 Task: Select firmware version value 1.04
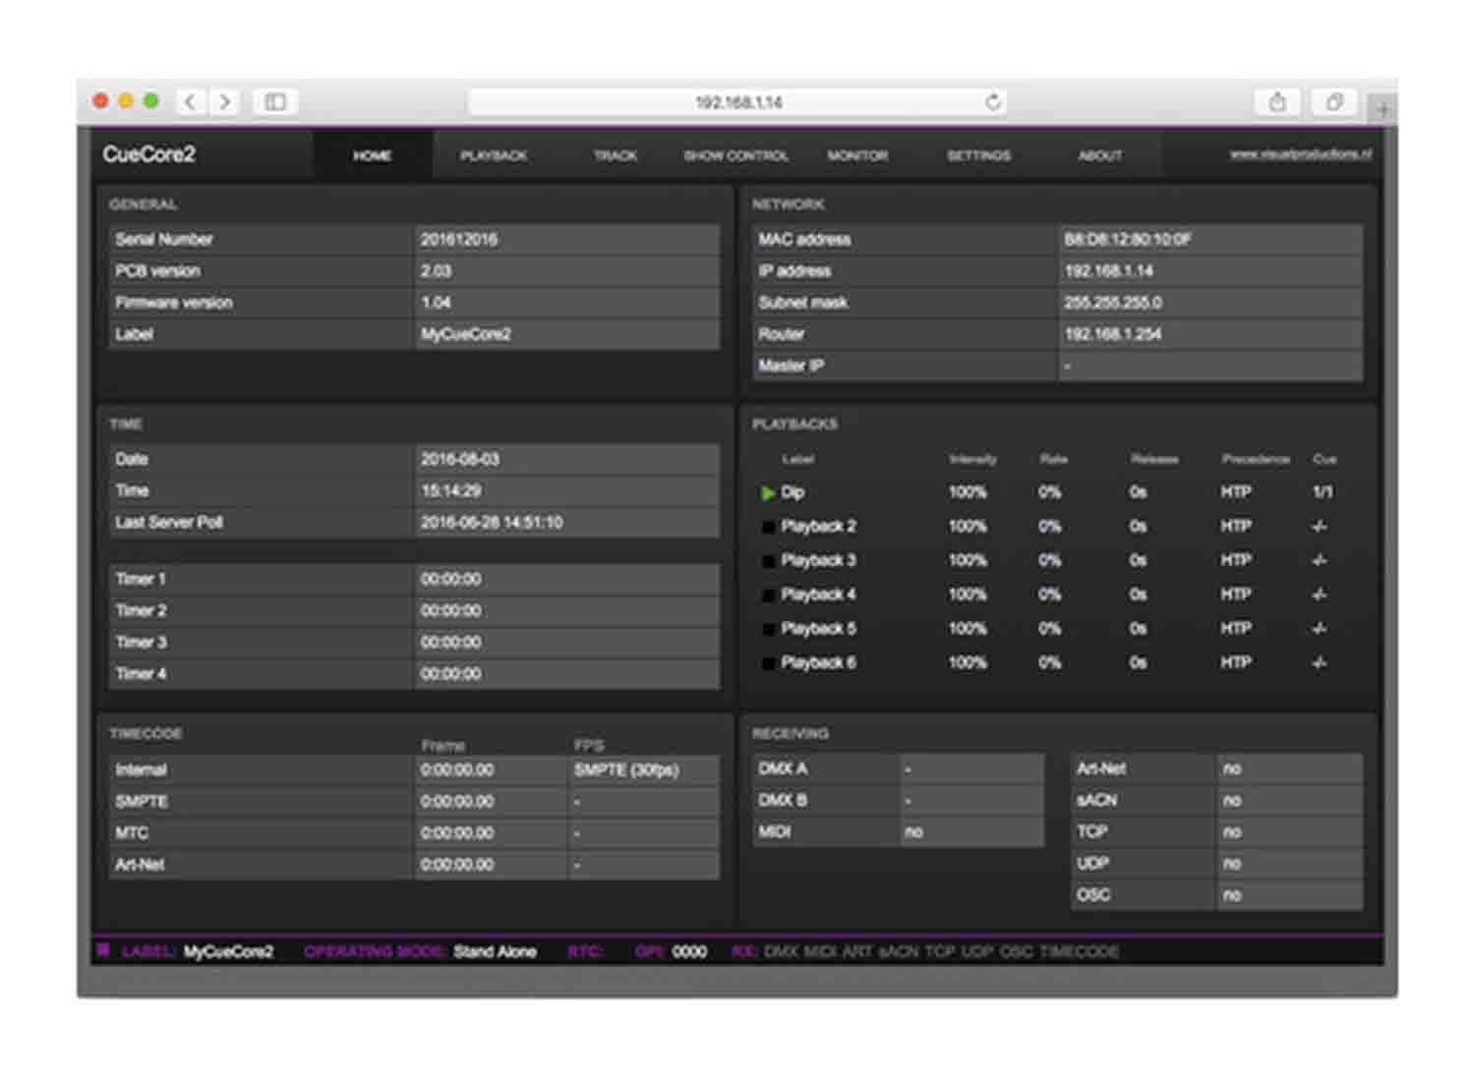click(x=436, y=302)
